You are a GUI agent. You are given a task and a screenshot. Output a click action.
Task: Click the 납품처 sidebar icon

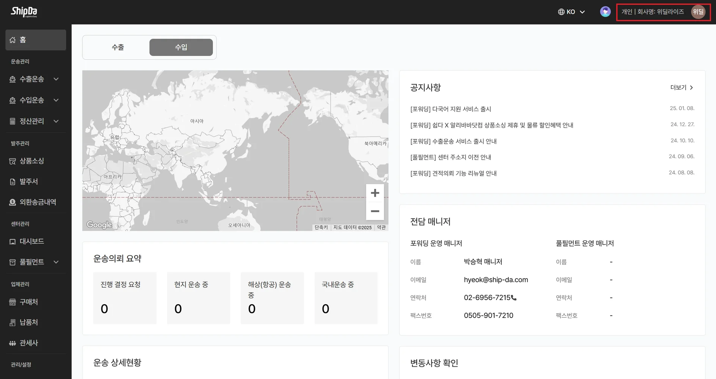(12, 322)
